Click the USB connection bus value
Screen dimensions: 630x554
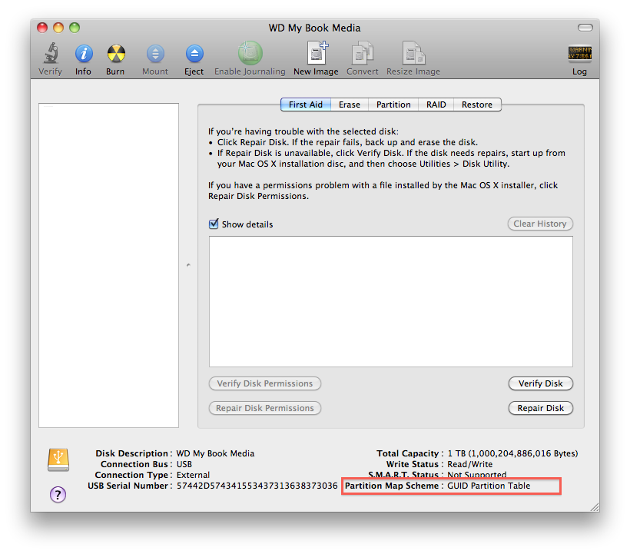pyautogui.click(x=184, y=464)
